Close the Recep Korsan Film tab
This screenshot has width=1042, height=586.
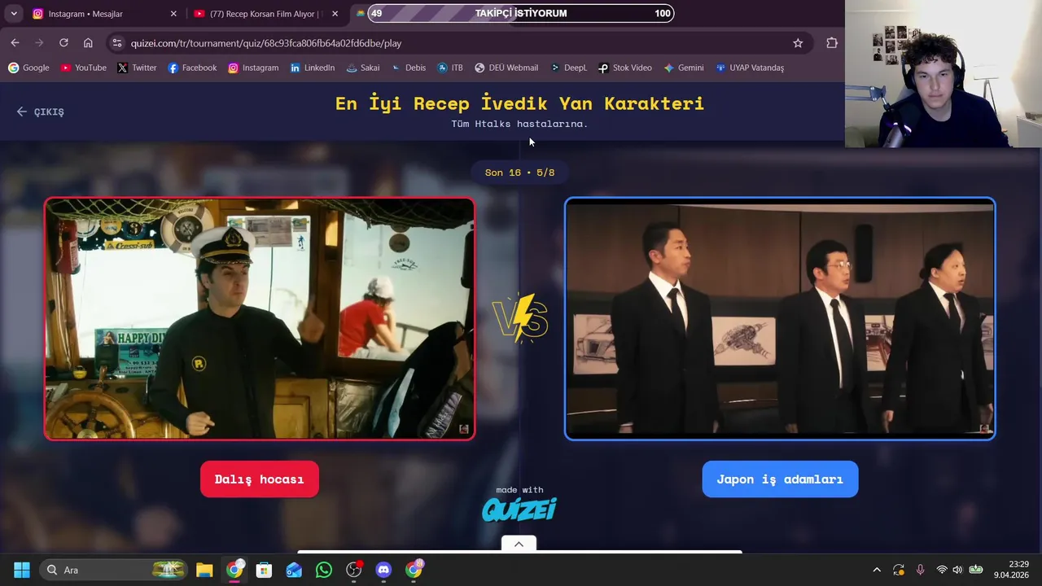pyautogui.click(x=335, y=14)
